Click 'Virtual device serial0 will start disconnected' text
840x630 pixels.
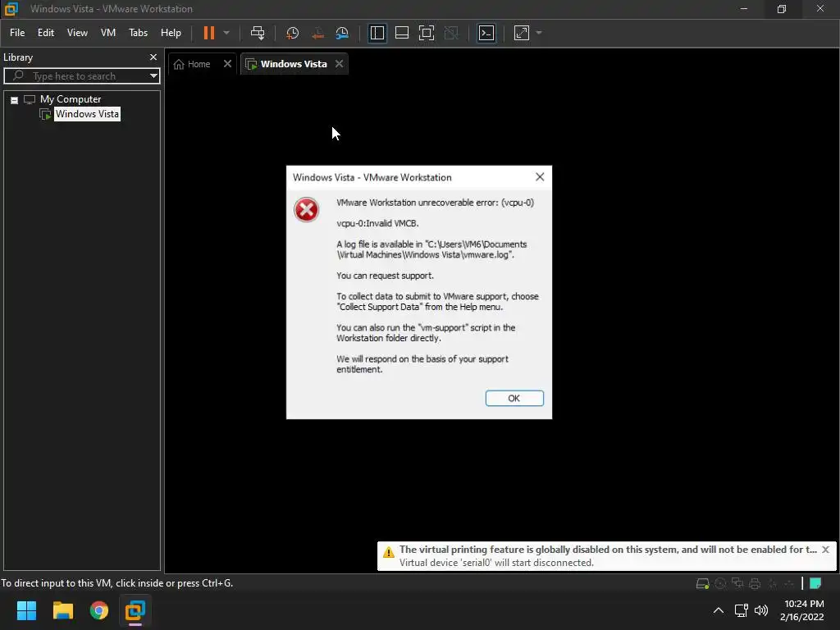(x=496, y=563)
